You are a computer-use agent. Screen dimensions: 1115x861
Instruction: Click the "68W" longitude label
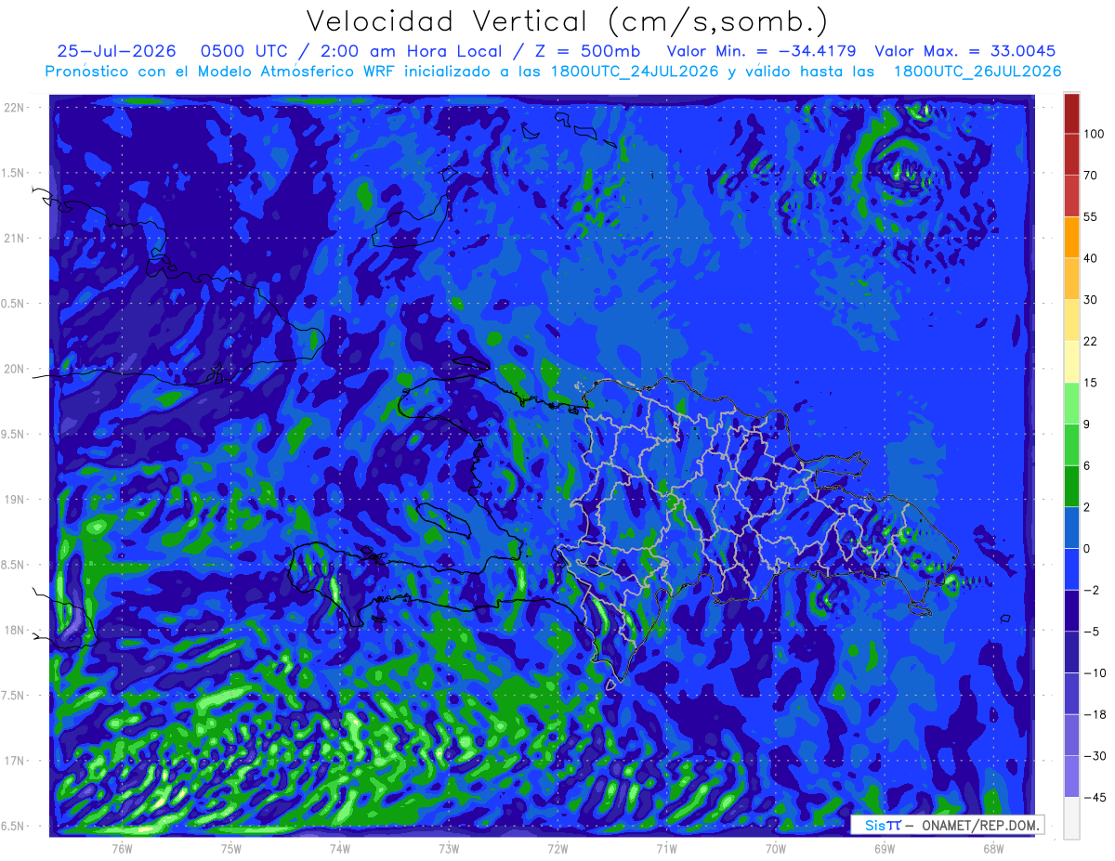(x=993, y=849)
